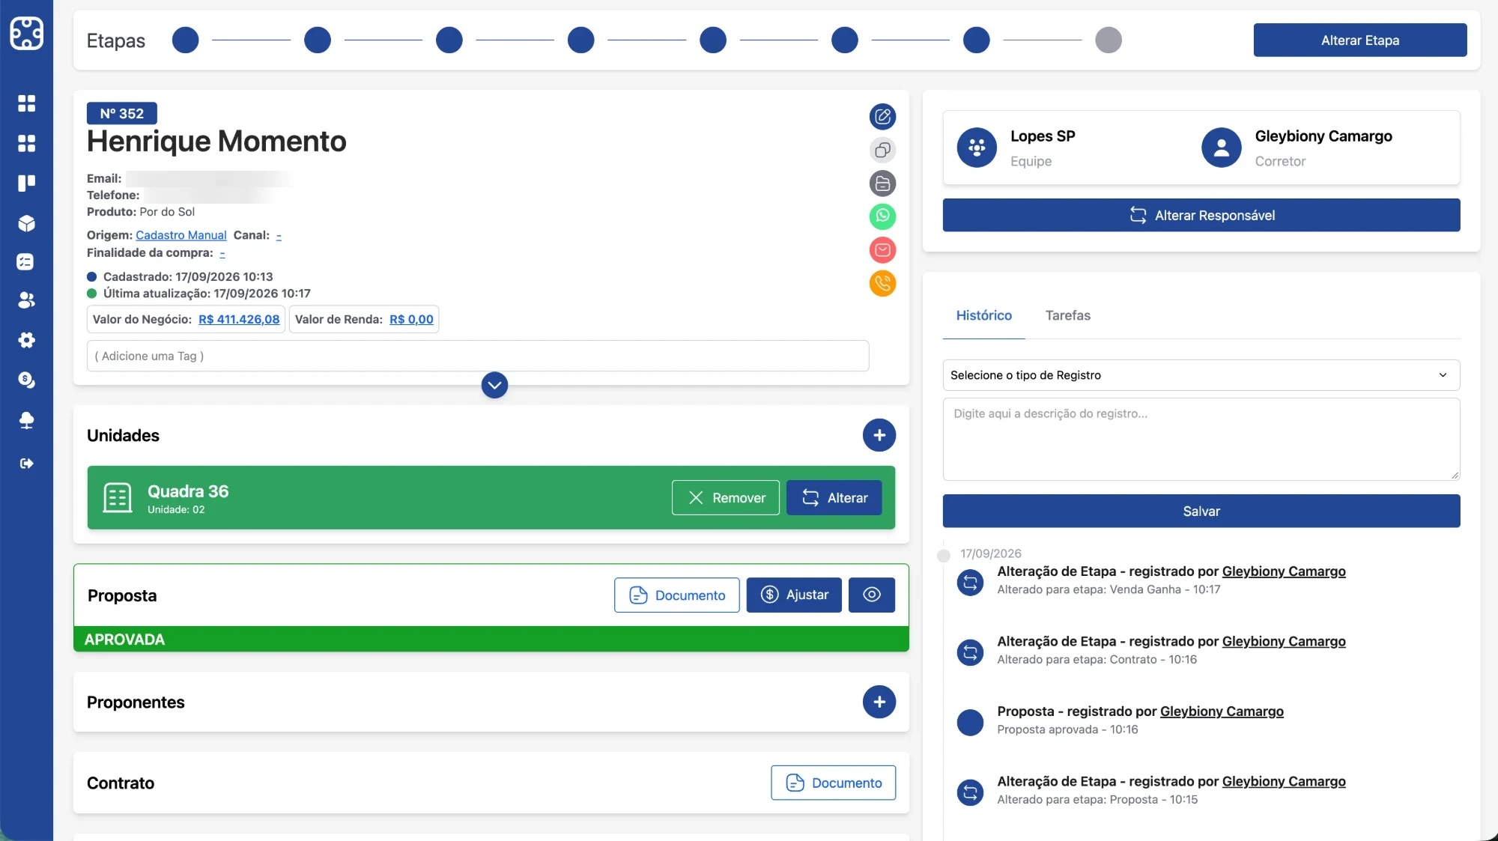This screenshot has width=1498, height=841.
Task: Click the record description text area
Action: click(x=1201, y=439)
